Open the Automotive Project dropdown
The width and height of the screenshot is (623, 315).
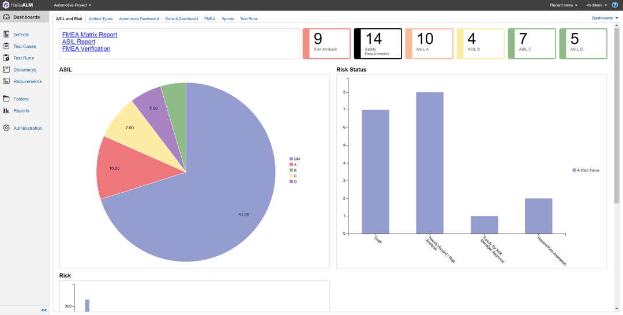pyautogui.click(x=73, y=5)
